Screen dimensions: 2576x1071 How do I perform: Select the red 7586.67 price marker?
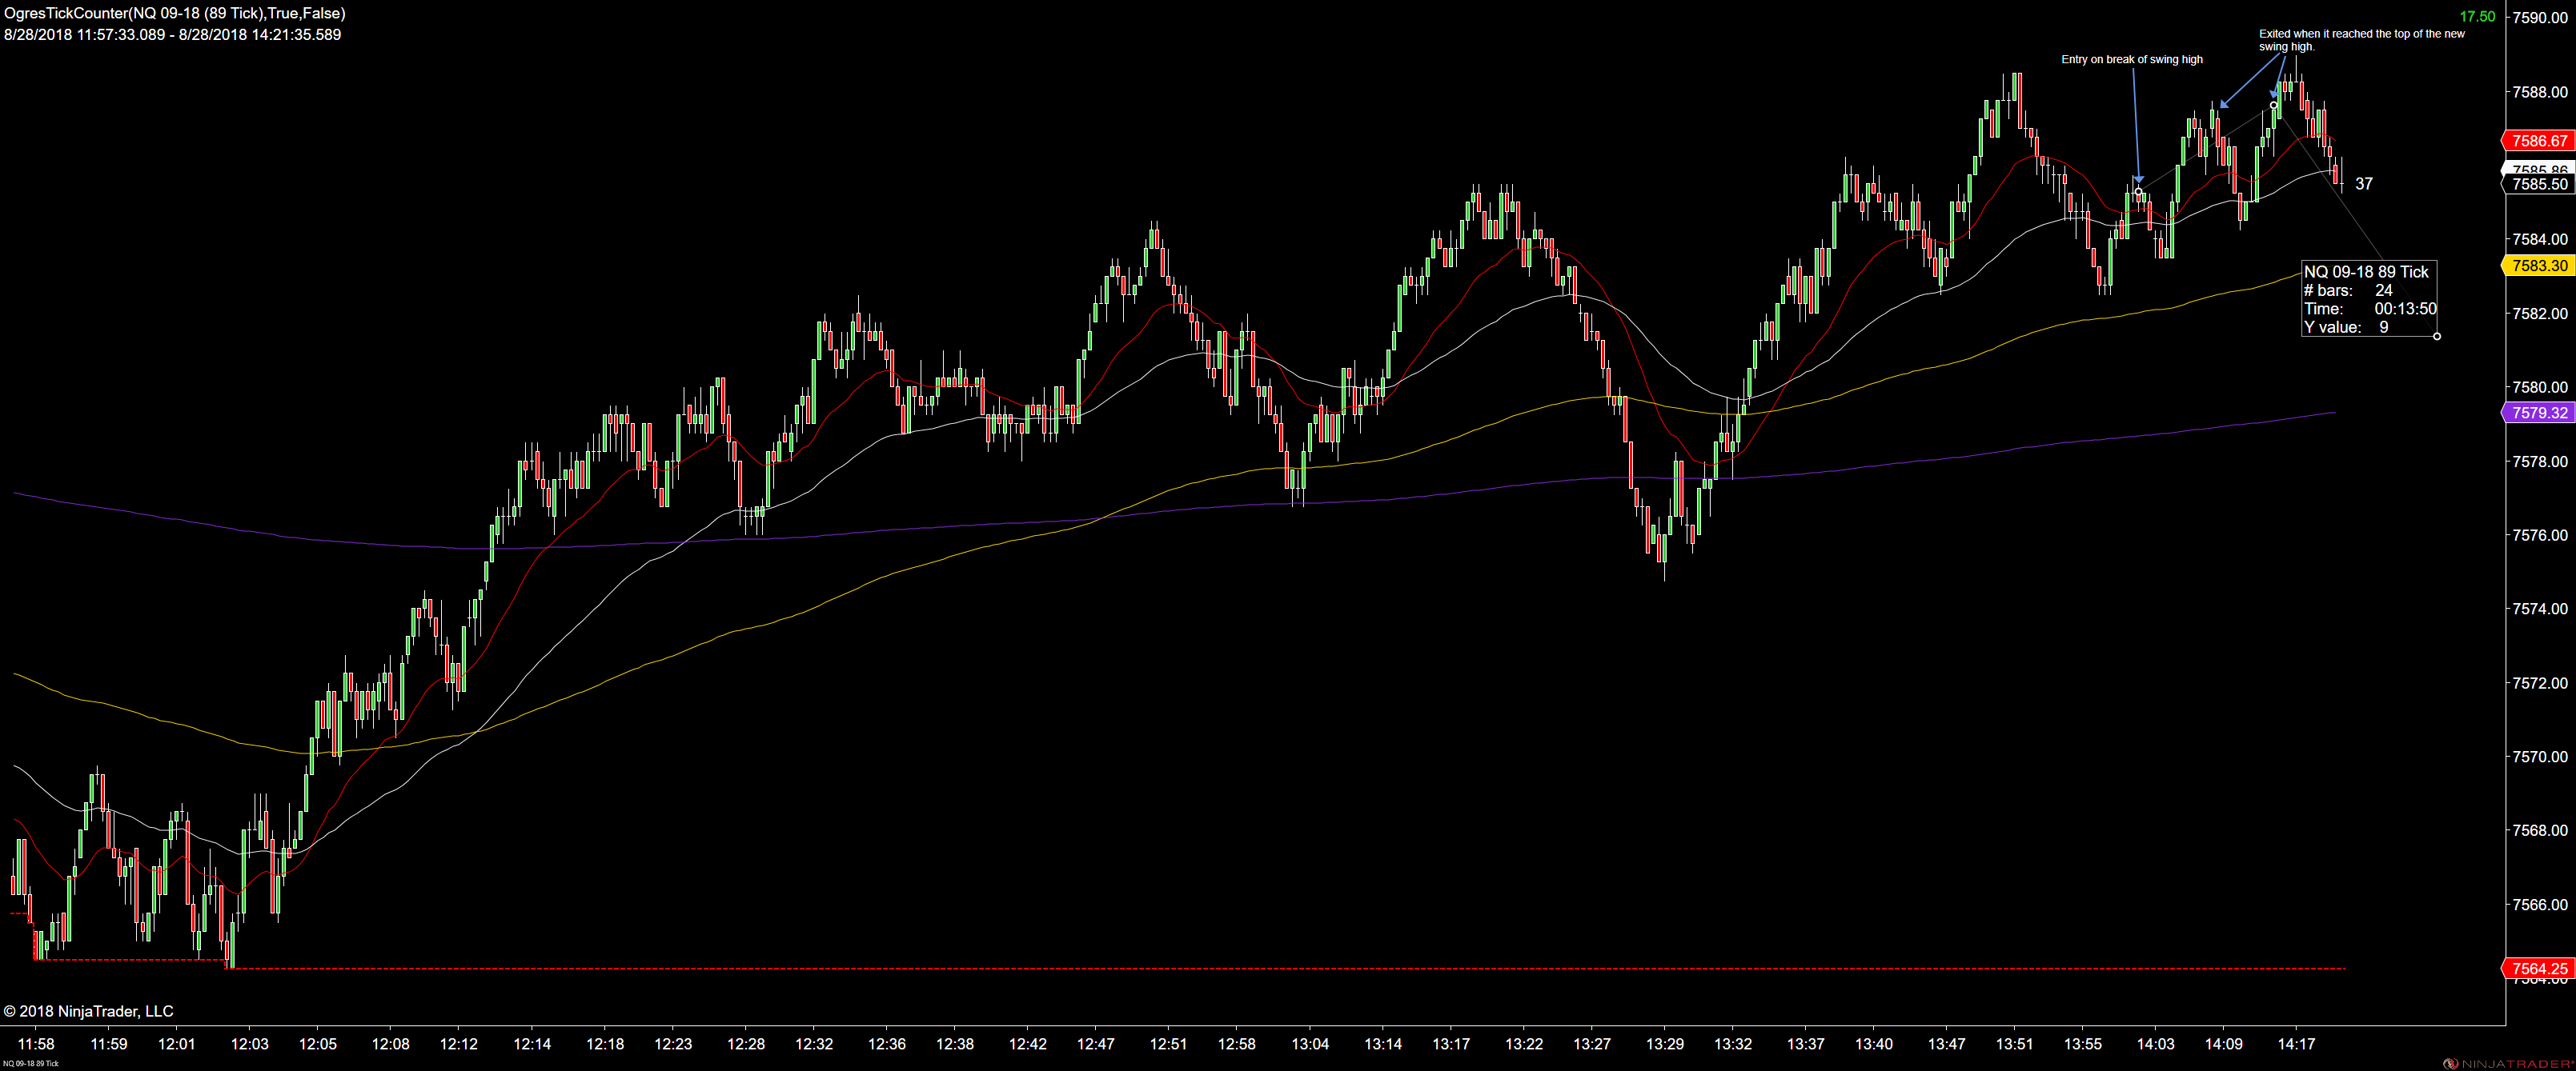2540,141
